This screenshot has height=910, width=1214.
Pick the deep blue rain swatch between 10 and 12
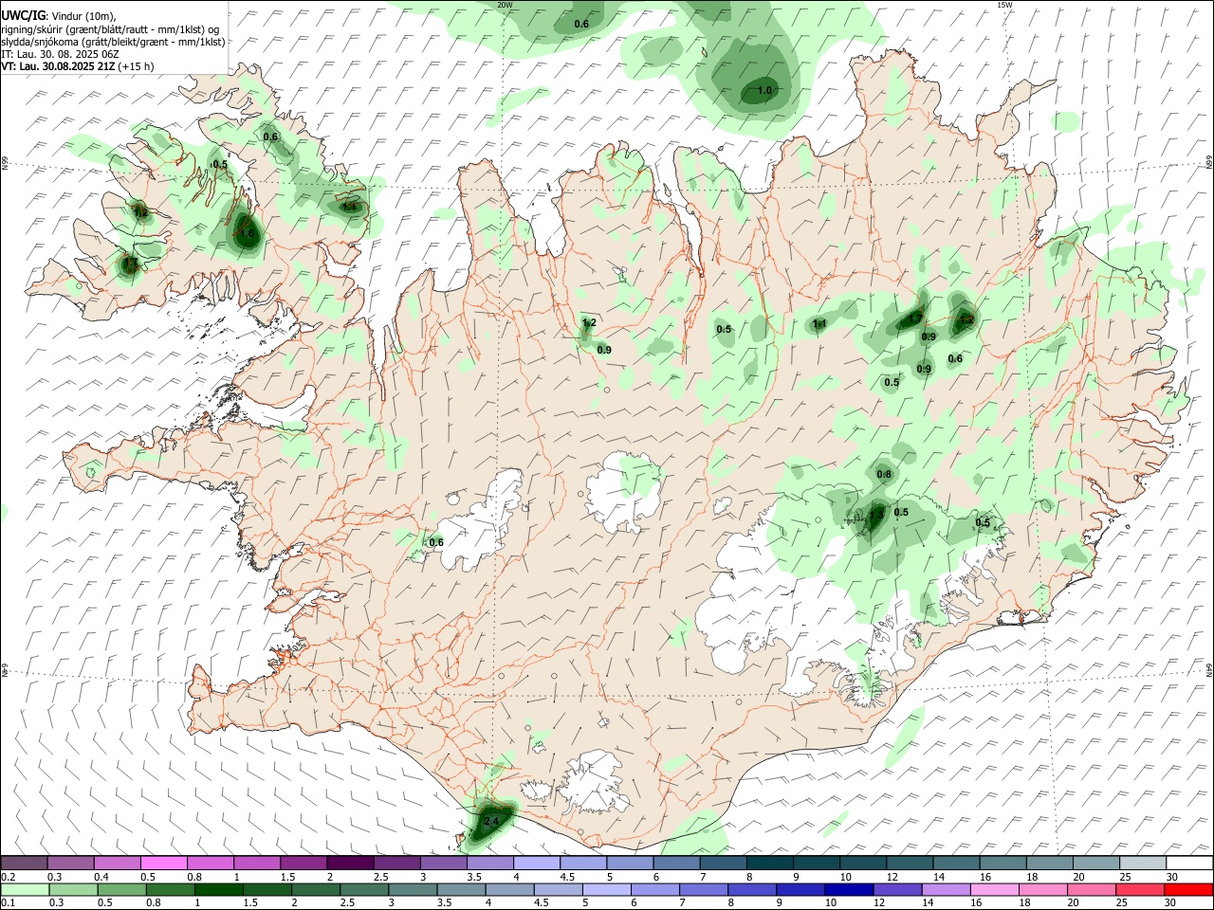(x=847, y=890)
